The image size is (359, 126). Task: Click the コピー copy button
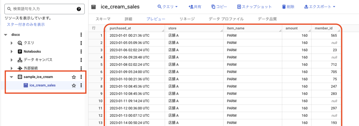coord(219,7)
